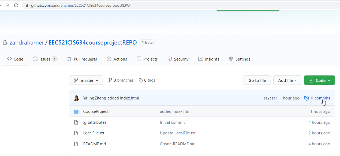Click the Issues exclamation icon
The width and height of the screenshot is (340, 156).
35,59
